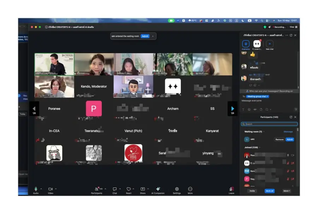Viewport: 318px width, 214px height.
Task: Click the AI sparkle icon beside Recording
Action: click(x=270, y=27)
